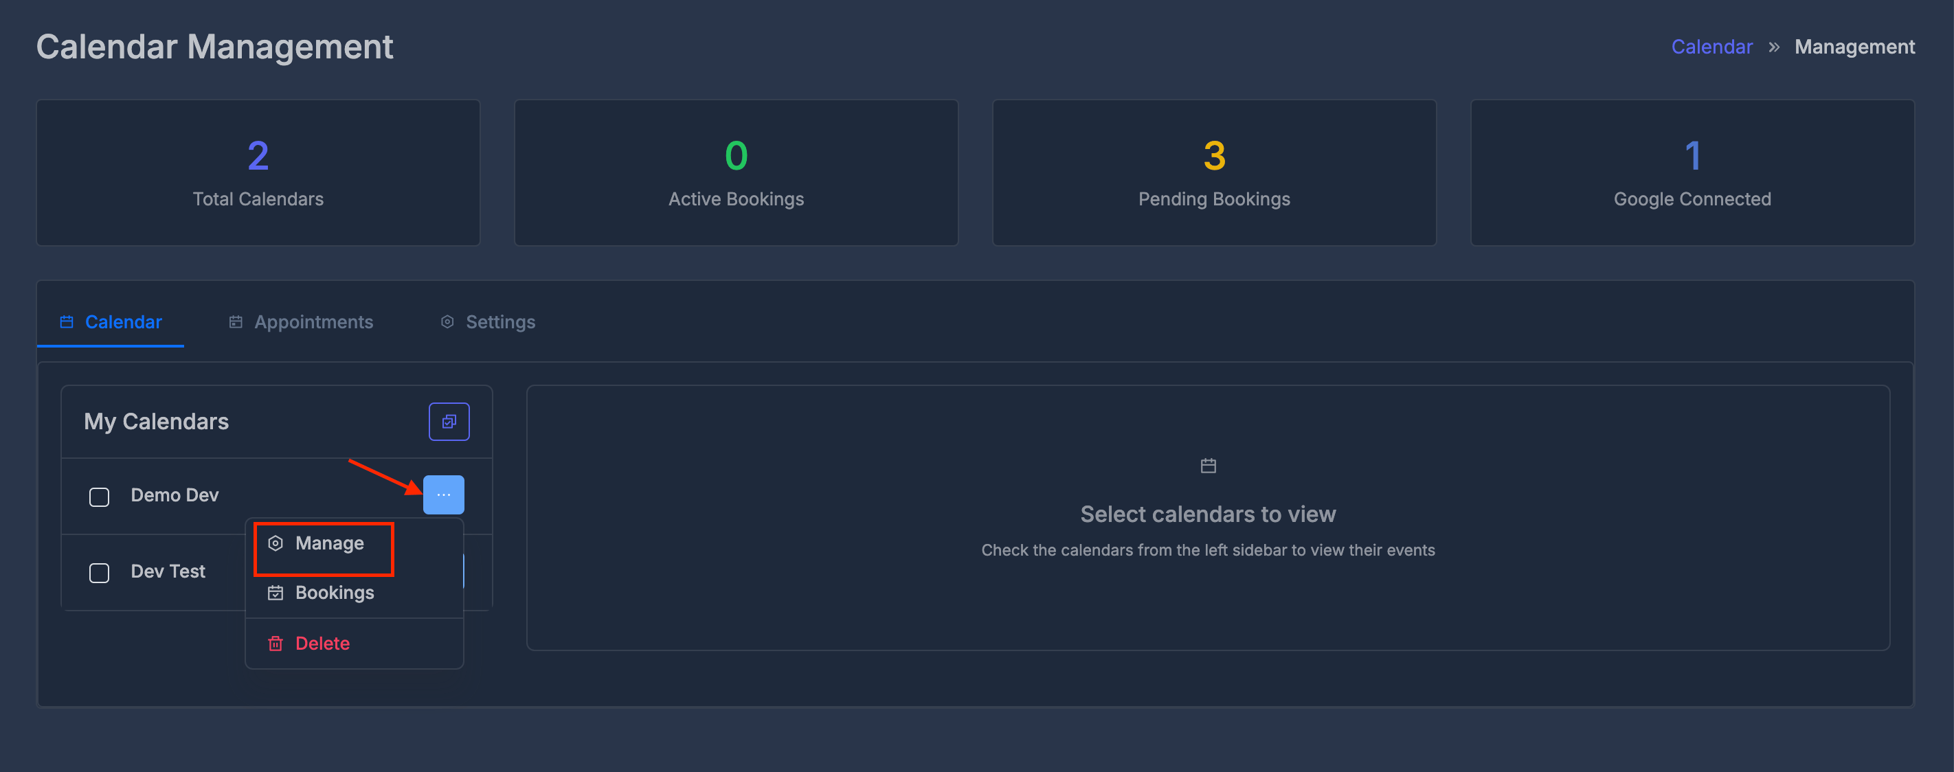Click the My Calendars heading
Screen dimensions: 1954x772
point(156,422)
